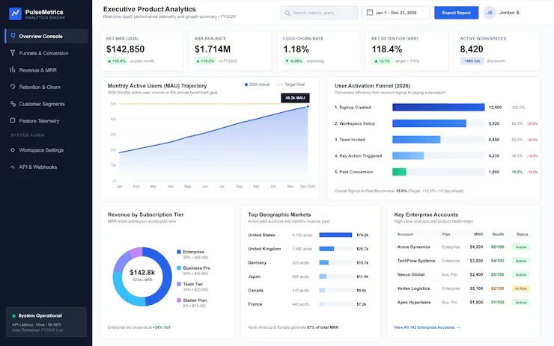The image size is (554, 346).
Task: Click the JS user avatar
Action: tap(490, 13)
